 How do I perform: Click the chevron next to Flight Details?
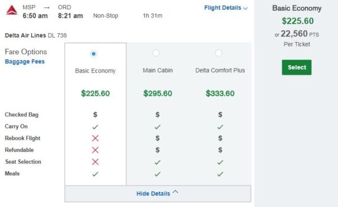click(x=246, y=8)
